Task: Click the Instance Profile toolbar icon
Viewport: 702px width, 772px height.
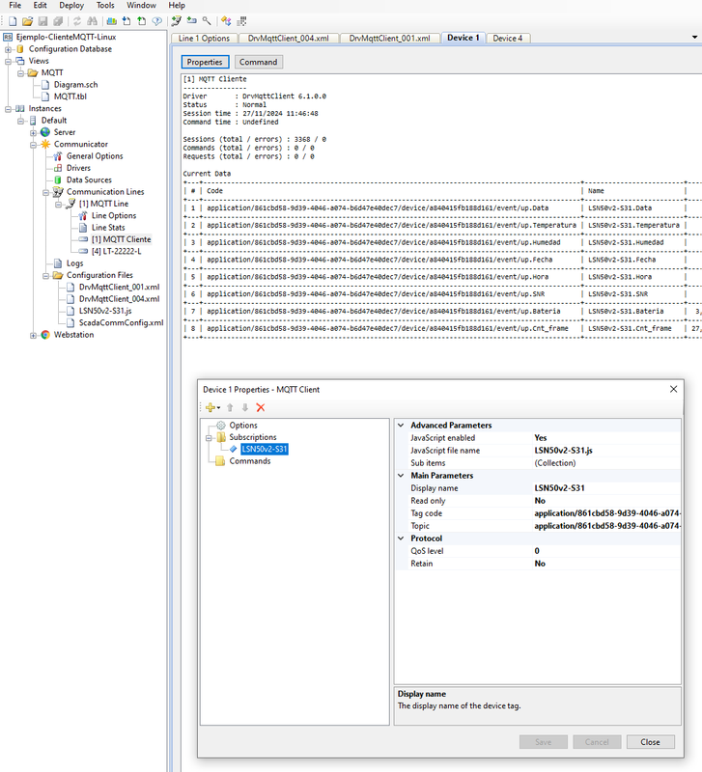Action: click(112, 21)
